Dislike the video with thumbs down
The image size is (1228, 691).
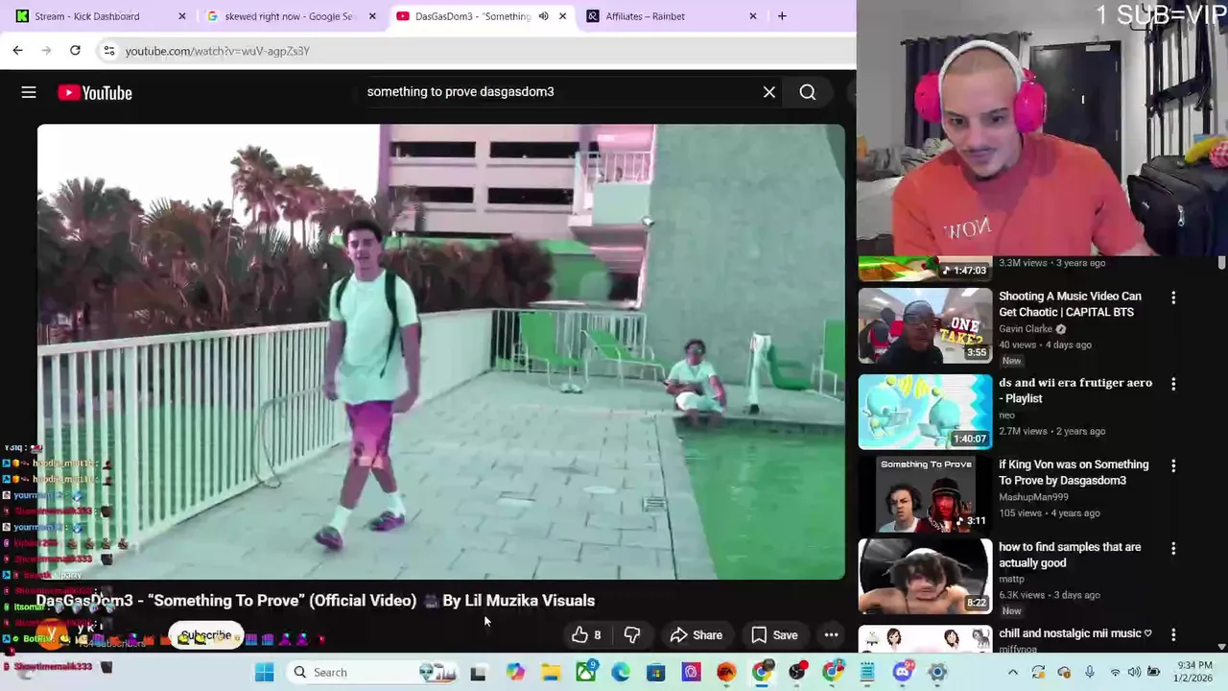(x=632, y=635)
